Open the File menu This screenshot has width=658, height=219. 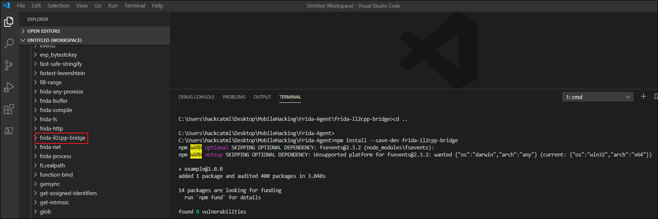(x=21, y=5)
